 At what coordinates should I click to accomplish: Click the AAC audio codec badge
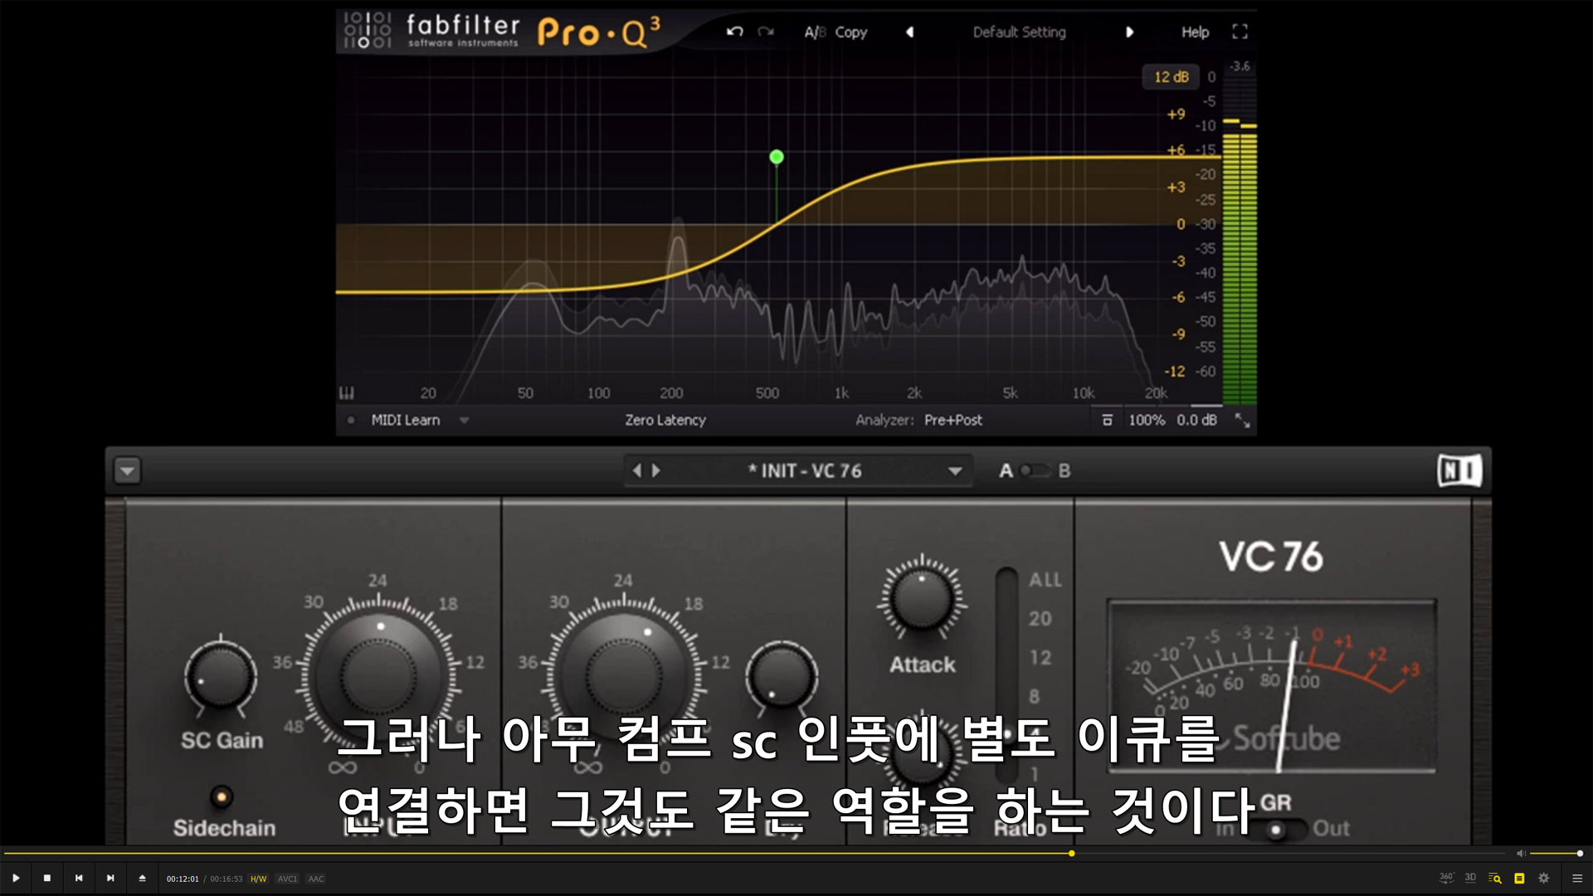316,879
